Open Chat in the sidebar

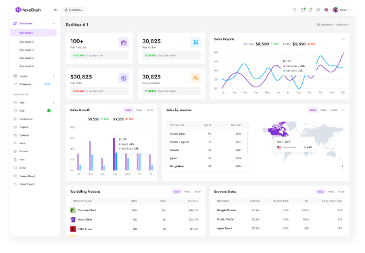click(22, 111)
